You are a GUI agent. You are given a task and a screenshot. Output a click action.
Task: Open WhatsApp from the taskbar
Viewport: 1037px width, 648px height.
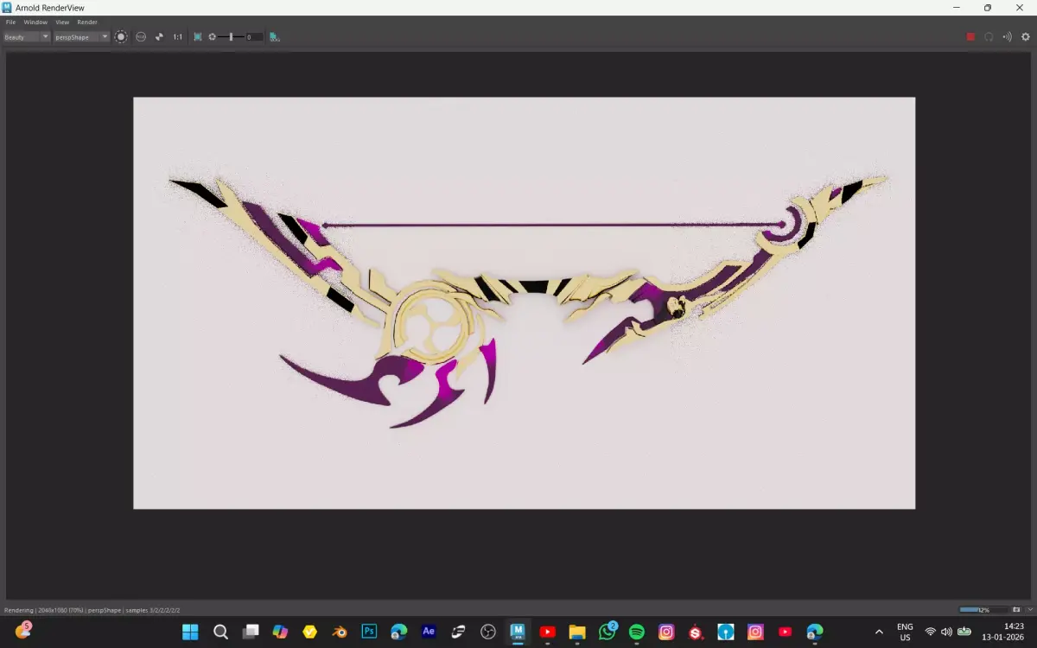point(608,632)
